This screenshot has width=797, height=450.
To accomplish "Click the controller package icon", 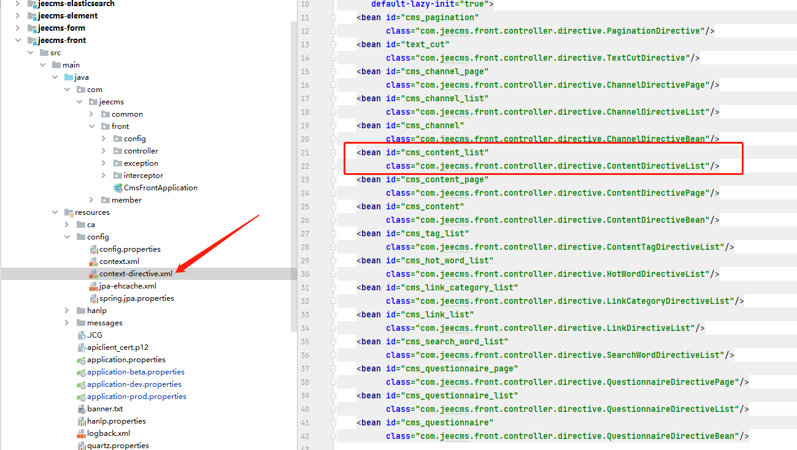I will click(118, 151).
